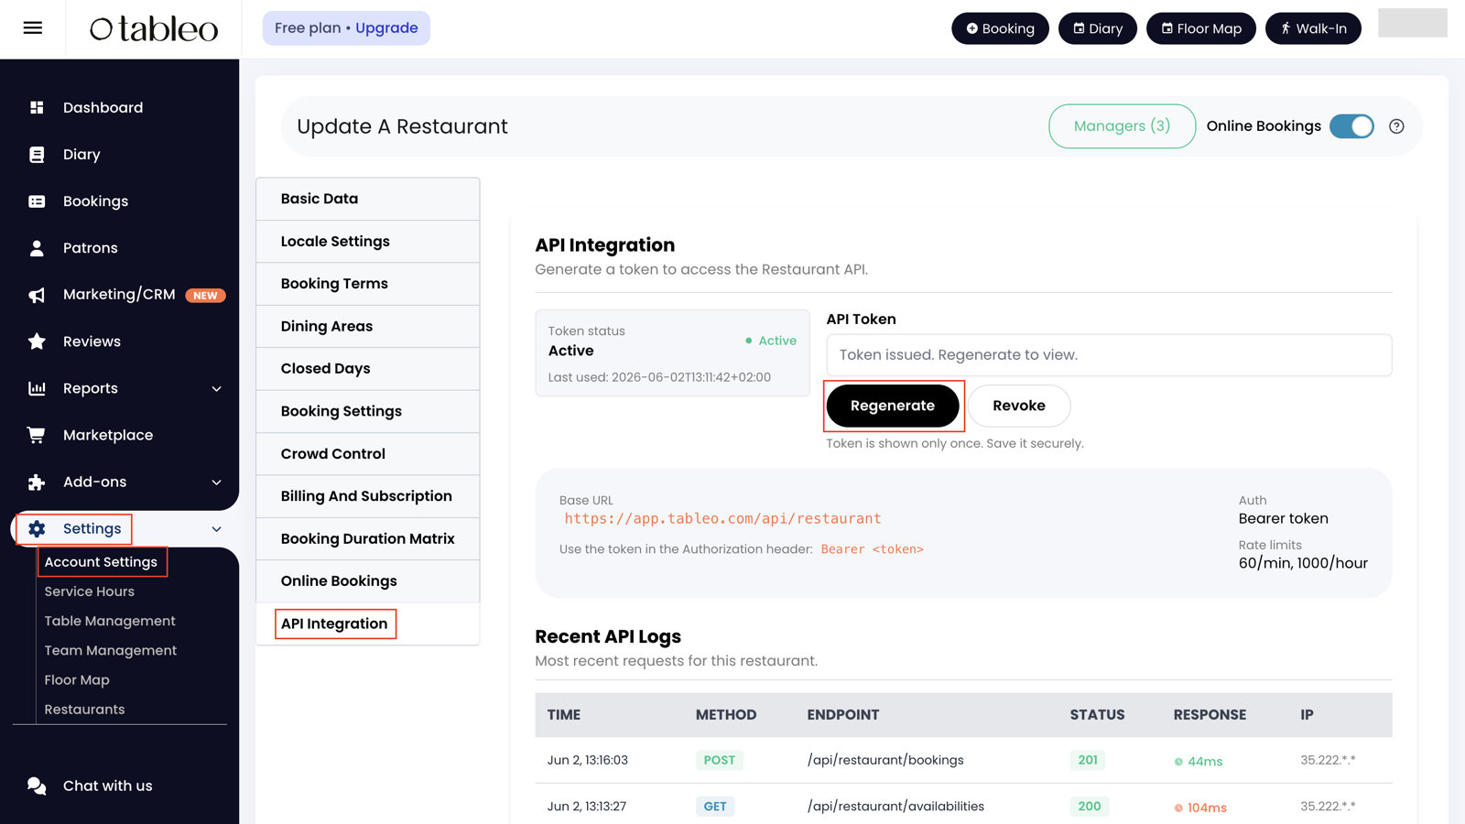Viewport: 1465px width, 824px height.
Task: Click the POST method badge
Action: tap(719, 760)
